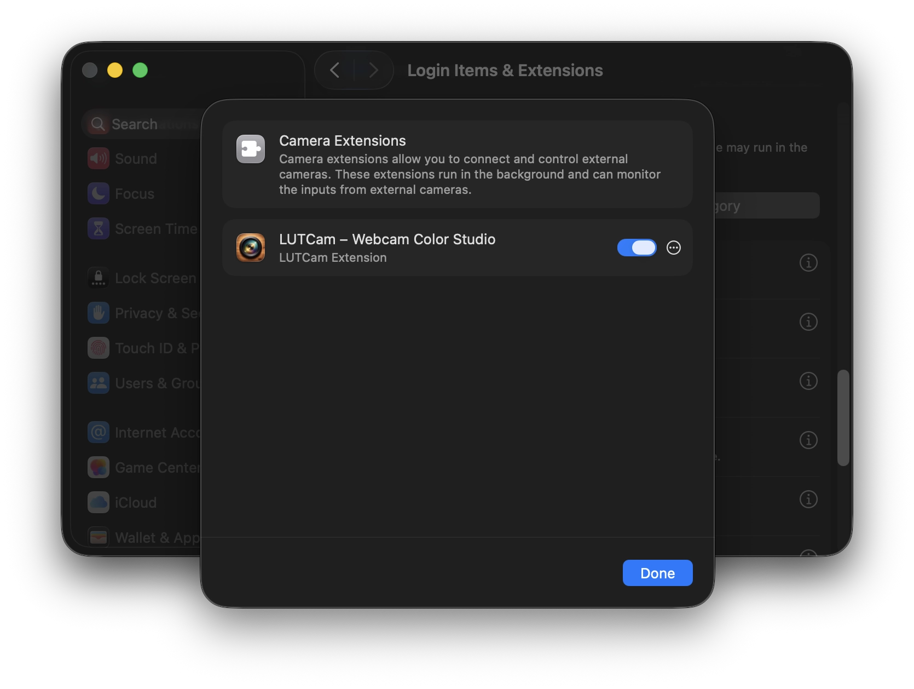Click the Internet Accounts @ icon
This screenshot has height=689, width=914.
[x=99, y=433]
